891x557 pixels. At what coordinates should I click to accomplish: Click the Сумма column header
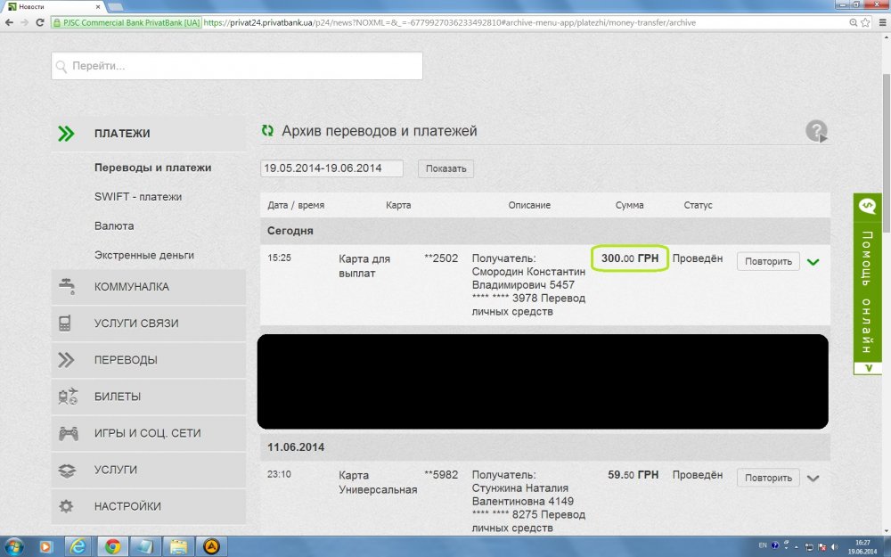[x=630, y=205]
